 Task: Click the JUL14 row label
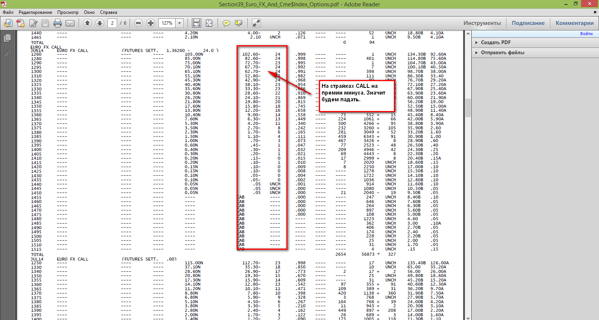pyautogui.click(x=37, y=259)
